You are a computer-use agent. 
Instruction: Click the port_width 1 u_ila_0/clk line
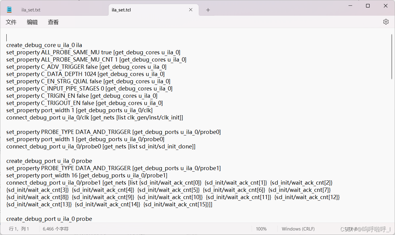(x=79, y=110)
